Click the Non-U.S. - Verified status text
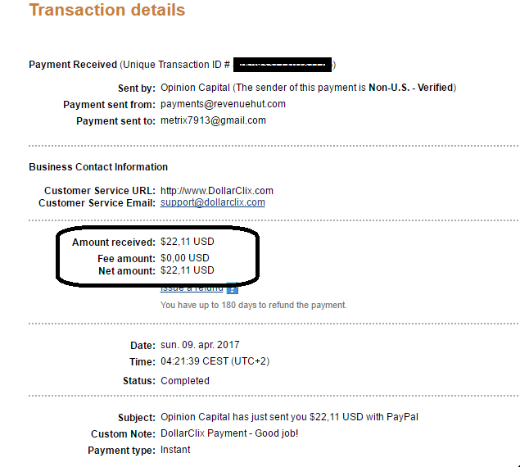The width and height of the screenshot is (520, 467). coord(411,88)
